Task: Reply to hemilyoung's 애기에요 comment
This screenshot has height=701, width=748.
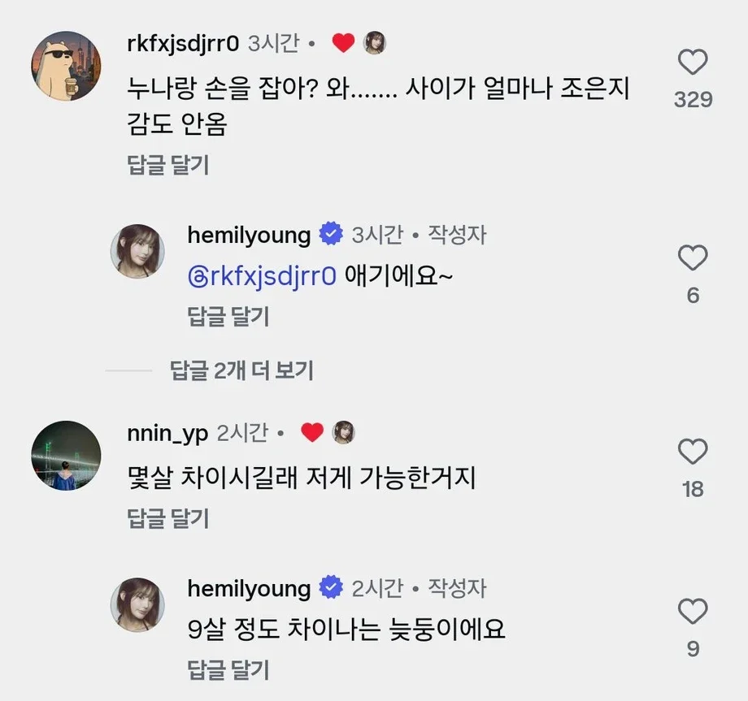Action: [x=228, y=317]
